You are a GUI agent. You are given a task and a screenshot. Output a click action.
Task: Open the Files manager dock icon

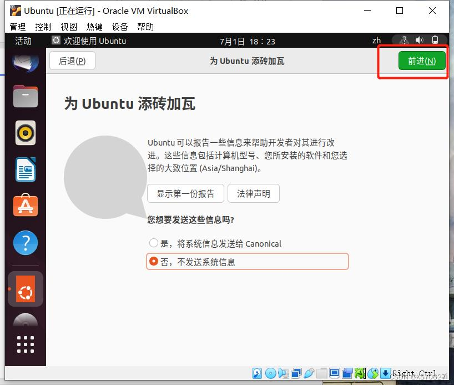click(26, 96)
